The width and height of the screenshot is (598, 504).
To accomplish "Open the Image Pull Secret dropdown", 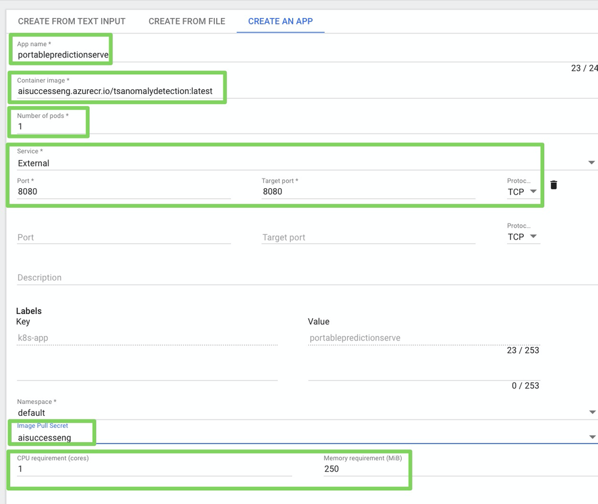I will point(299,437).
